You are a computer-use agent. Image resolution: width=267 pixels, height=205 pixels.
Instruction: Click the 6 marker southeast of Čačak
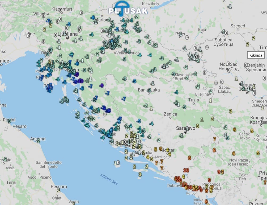[234, 153]
